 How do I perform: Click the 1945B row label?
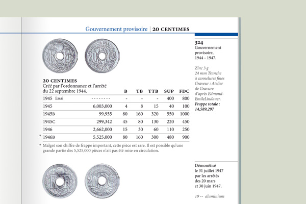pyautogui.click(x=49, y=114)
